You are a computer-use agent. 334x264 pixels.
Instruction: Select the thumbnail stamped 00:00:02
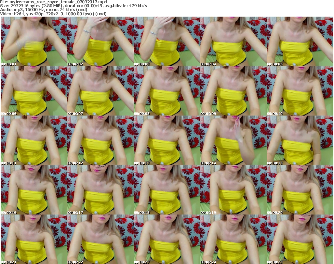click(x=100, y=41)
